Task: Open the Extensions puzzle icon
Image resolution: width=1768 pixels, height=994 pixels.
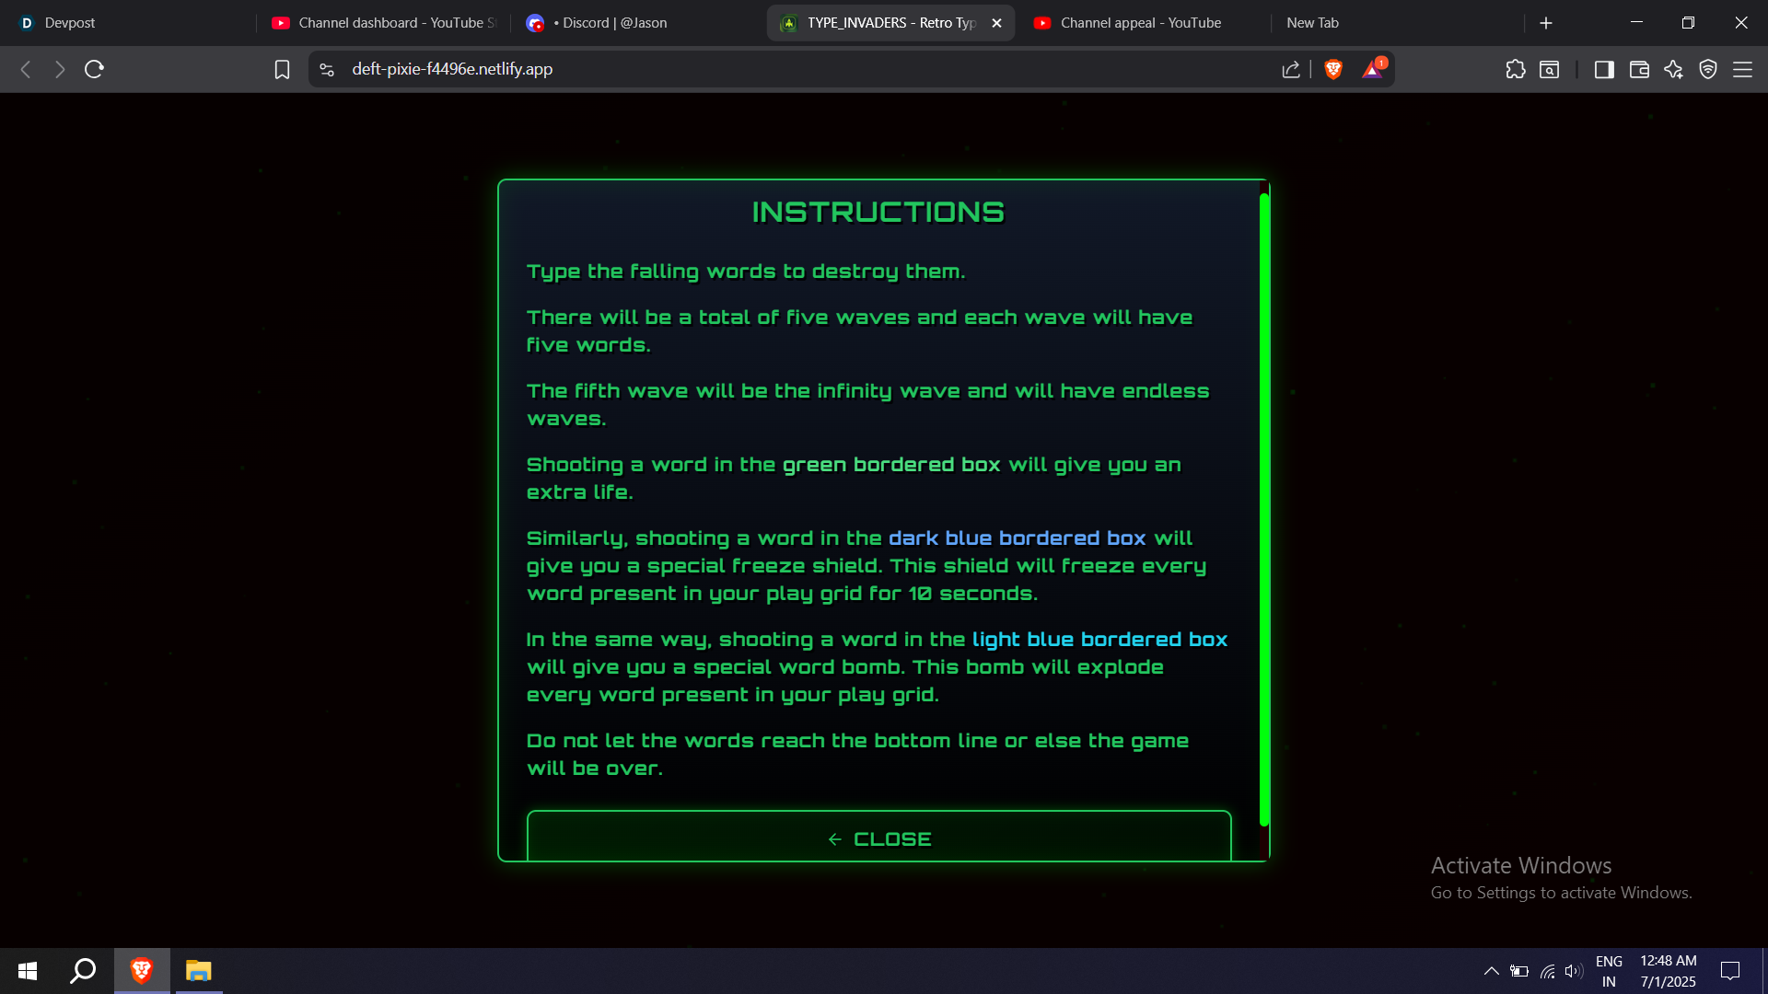Action: coord(1515,70)
